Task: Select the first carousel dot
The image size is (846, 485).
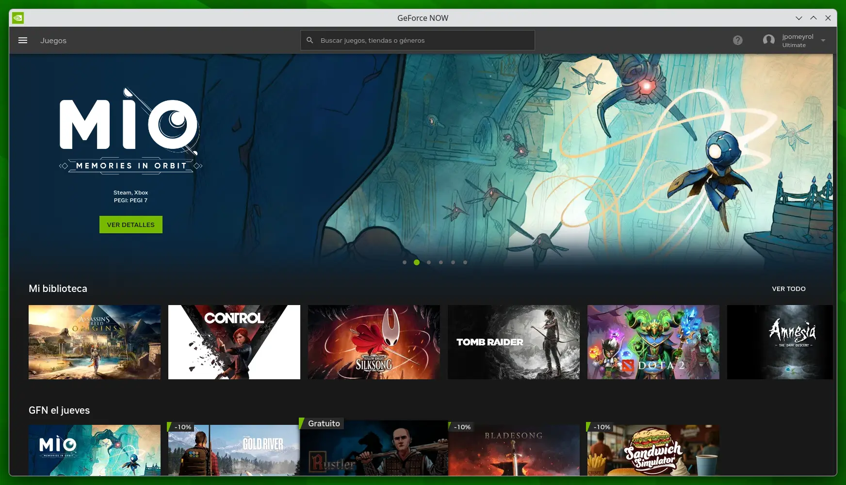Action: click(x=405, y=262)
